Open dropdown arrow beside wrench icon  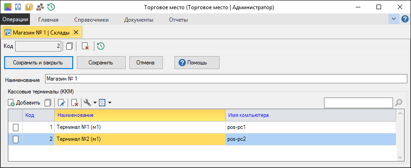click(x=95, y=103)
